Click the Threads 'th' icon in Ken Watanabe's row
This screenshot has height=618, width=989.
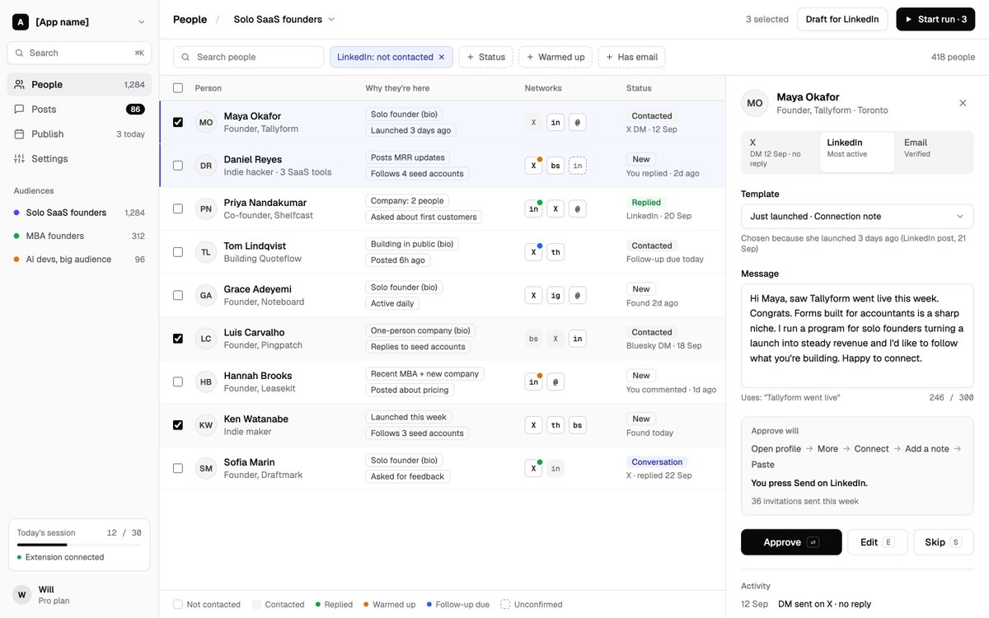pyautogui.click(x=555, y=425)
